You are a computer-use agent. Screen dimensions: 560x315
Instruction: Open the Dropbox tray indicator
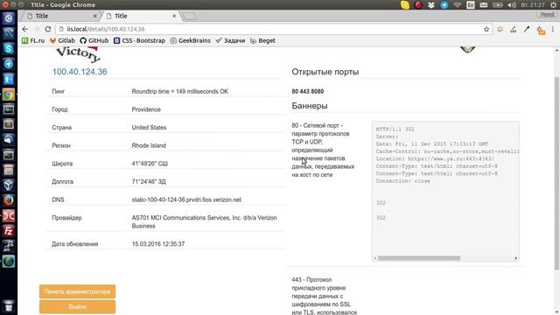[431, 5]
